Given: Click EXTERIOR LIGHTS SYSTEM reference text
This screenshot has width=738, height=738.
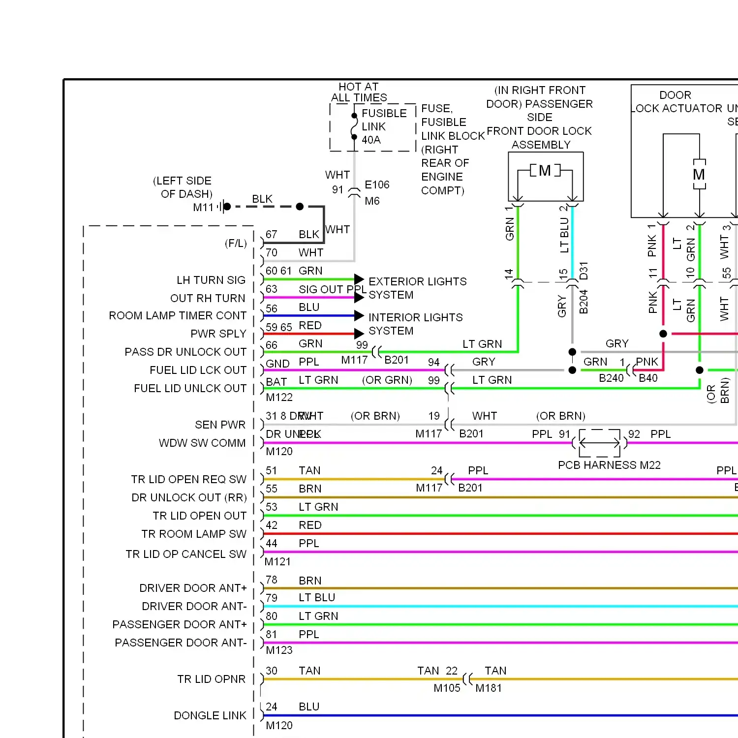Looking at the screenshot, I should click(x=417, y=288).
